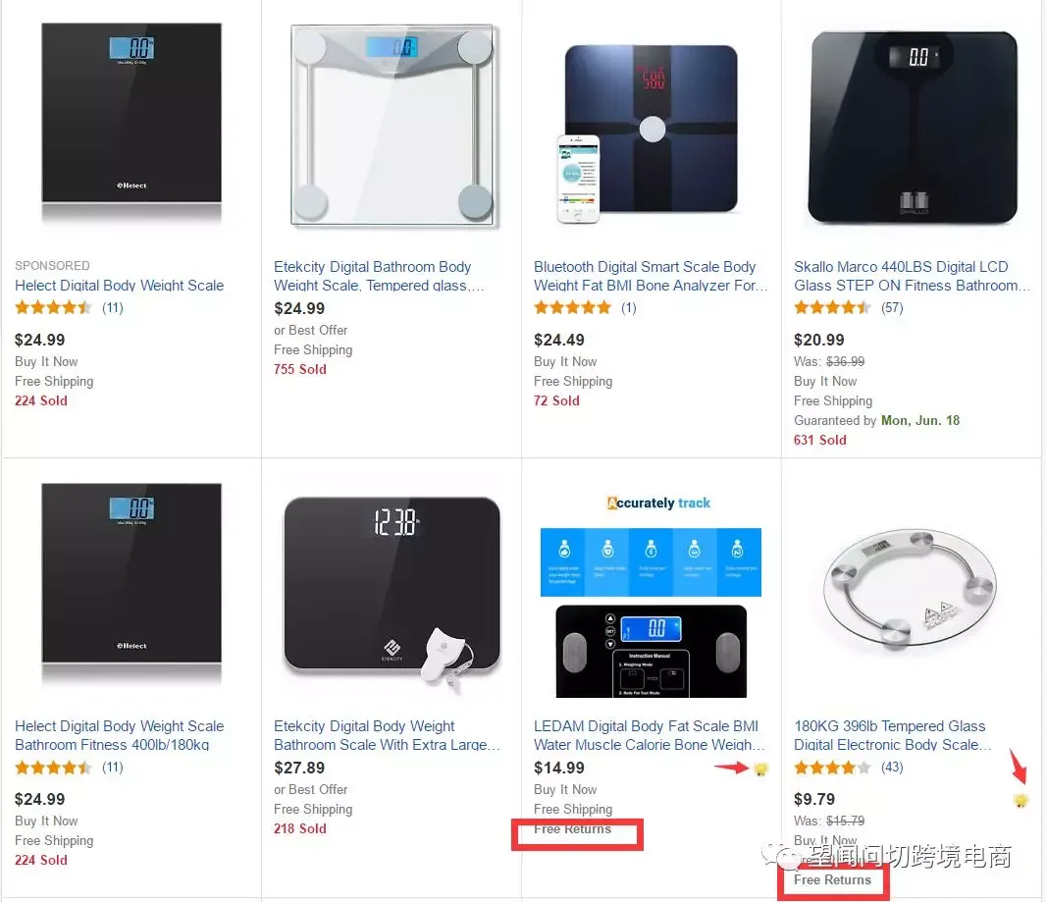Viewport: 1046px width, 902px height.
Task: Open the LEDAM Accurately track product image
Action: pyautogui.click(x=652, y=596)
